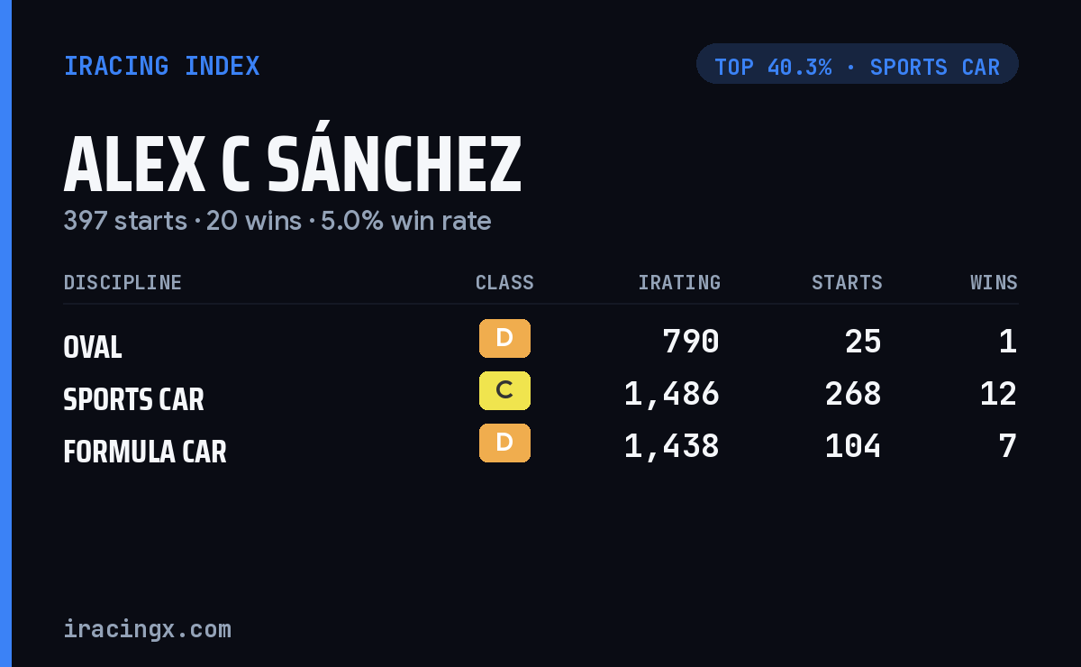Click the Oval class D badge
This screenshot has height=667, width=1081.
point(504,338)
